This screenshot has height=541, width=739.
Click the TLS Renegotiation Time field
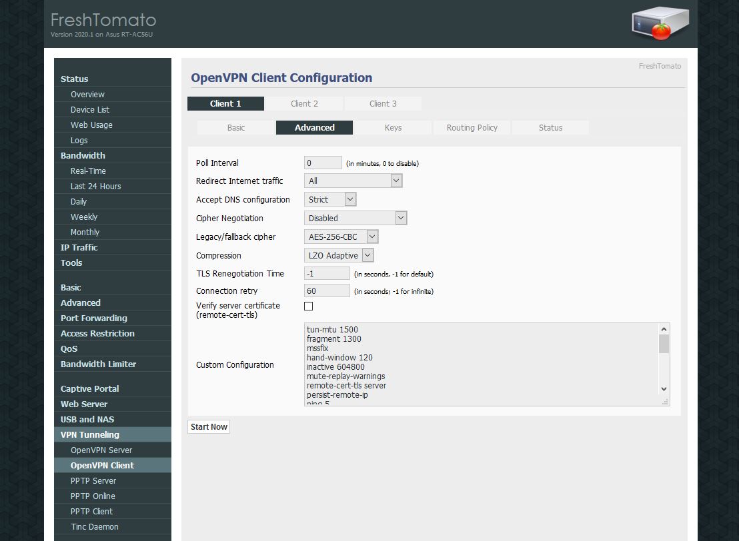[x=327, y=274]
